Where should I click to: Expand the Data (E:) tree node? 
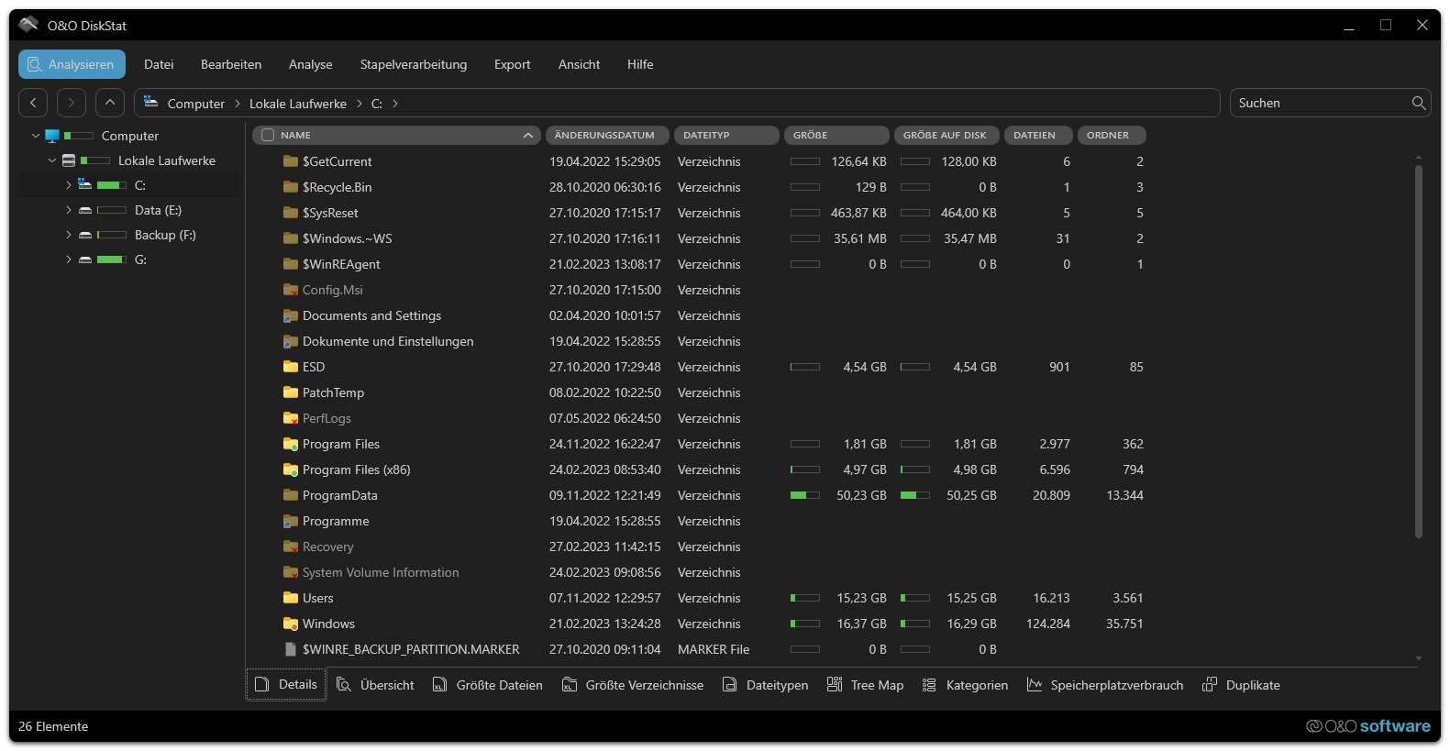tap(69, 210)
